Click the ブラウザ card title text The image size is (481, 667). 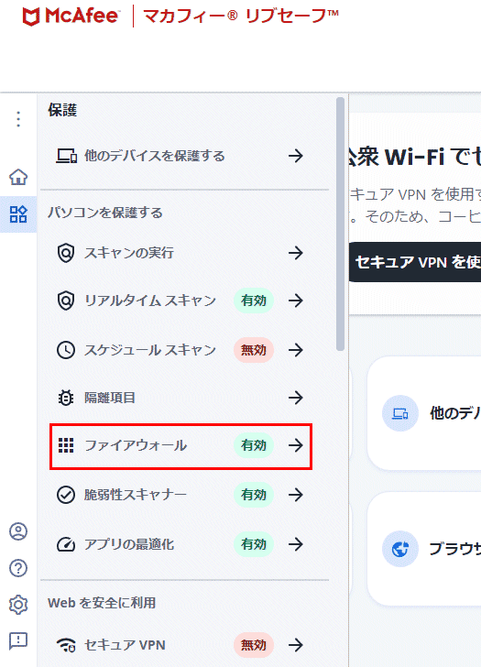455,549
